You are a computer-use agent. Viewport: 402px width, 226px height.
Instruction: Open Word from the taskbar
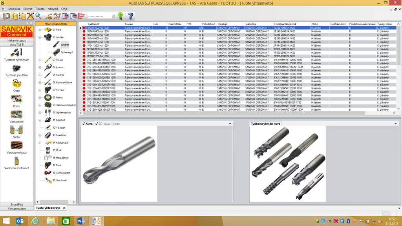click(81, 221)
